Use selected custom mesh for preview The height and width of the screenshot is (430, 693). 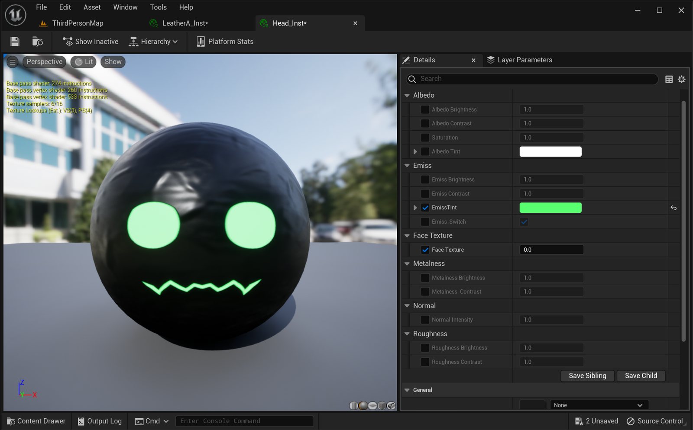click(x=392, y=405)
